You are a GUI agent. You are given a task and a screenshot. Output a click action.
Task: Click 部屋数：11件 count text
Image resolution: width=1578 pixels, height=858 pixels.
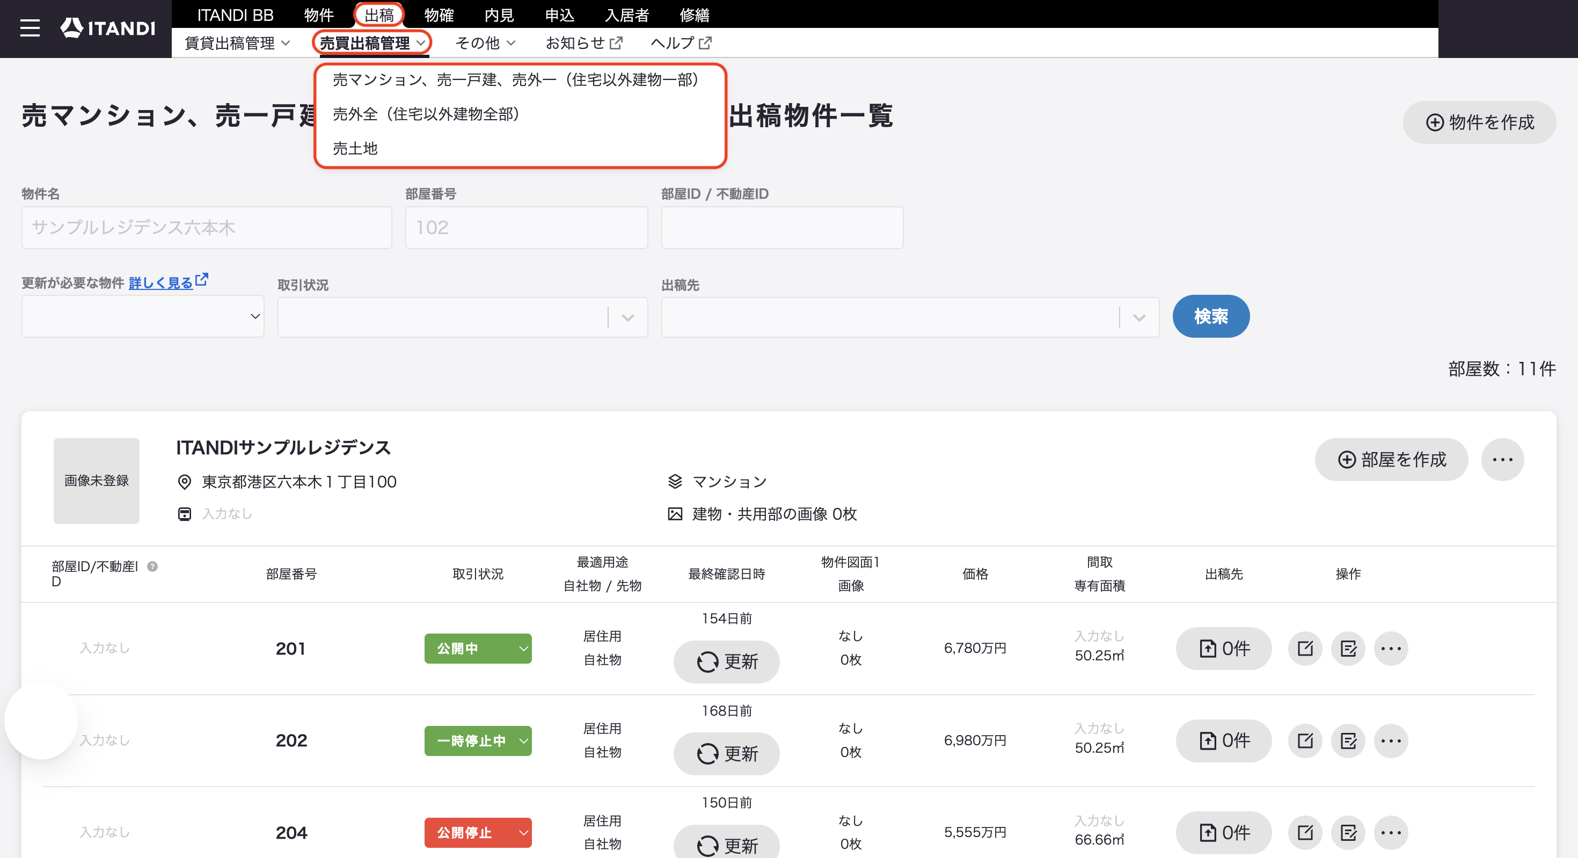pyautogui.click(x=1501, y=368)
